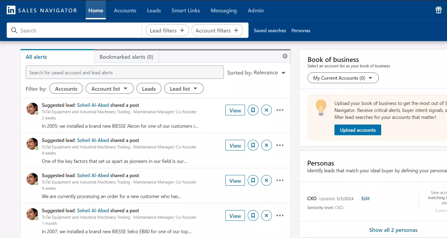Dismiss the BIESSE Akron post alert
This screenshot has width=447, height=238.
266,110
